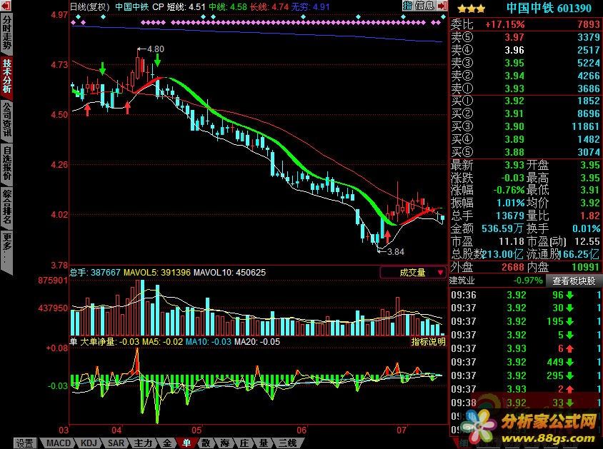This screenshot has width=603, height=449.
Task: Switch to the 庄 indicator tab
Action: 244,443
